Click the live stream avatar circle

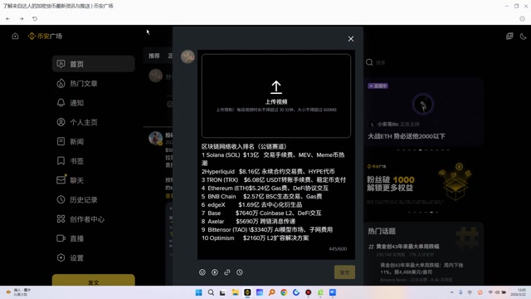click(422, 104)
